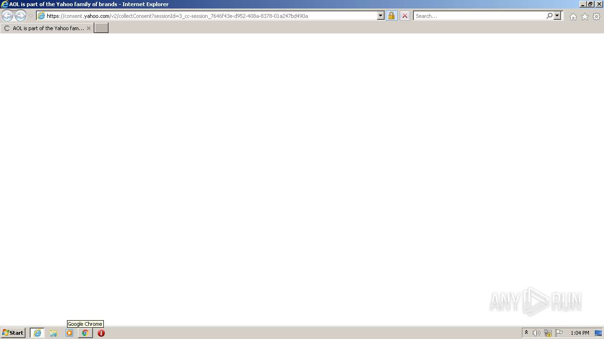Open the recent pages dropdown arrow
This screenshot has height=339, width=604.
pos(31,16)
